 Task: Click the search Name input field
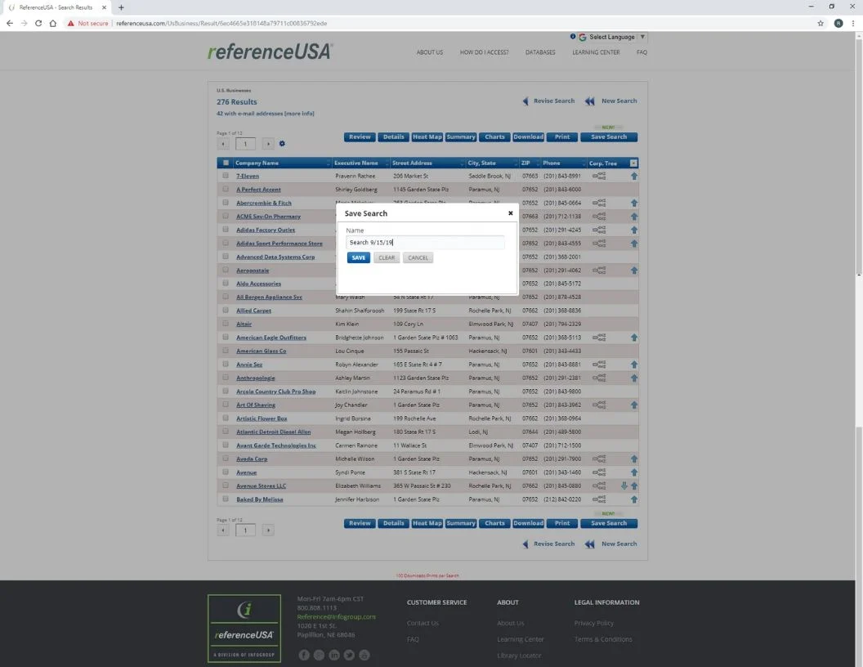click(425, 242)
